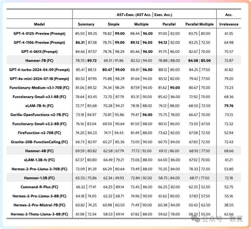Click Parallel cell 81.62 | 90.00
The image size is (251, 229).
coord(169,88)
